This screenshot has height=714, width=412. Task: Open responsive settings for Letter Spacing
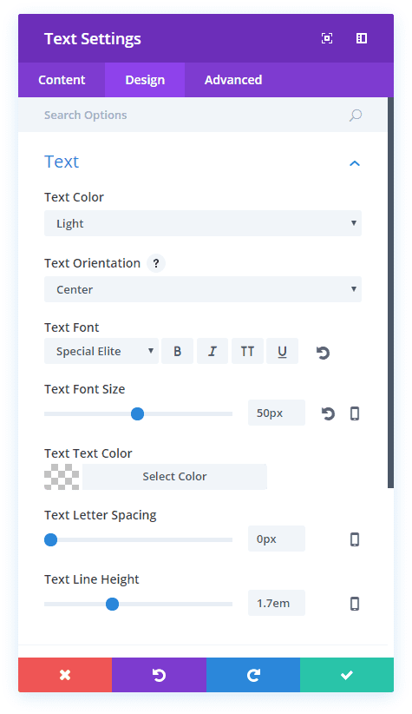click(355, 539)
